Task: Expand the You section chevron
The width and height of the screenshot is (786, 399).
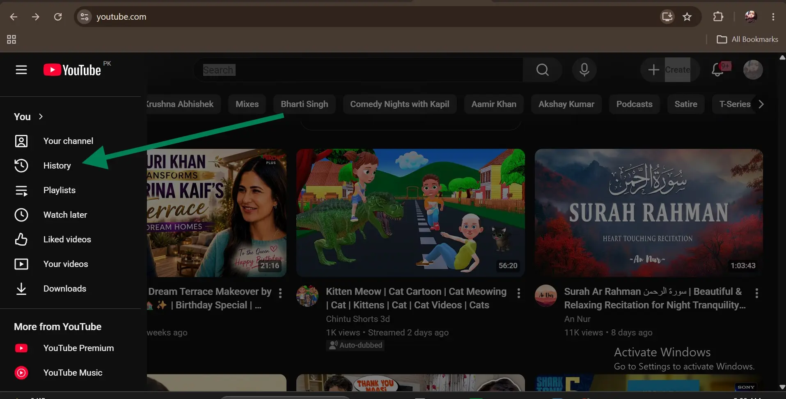Action: coord(41,117)
